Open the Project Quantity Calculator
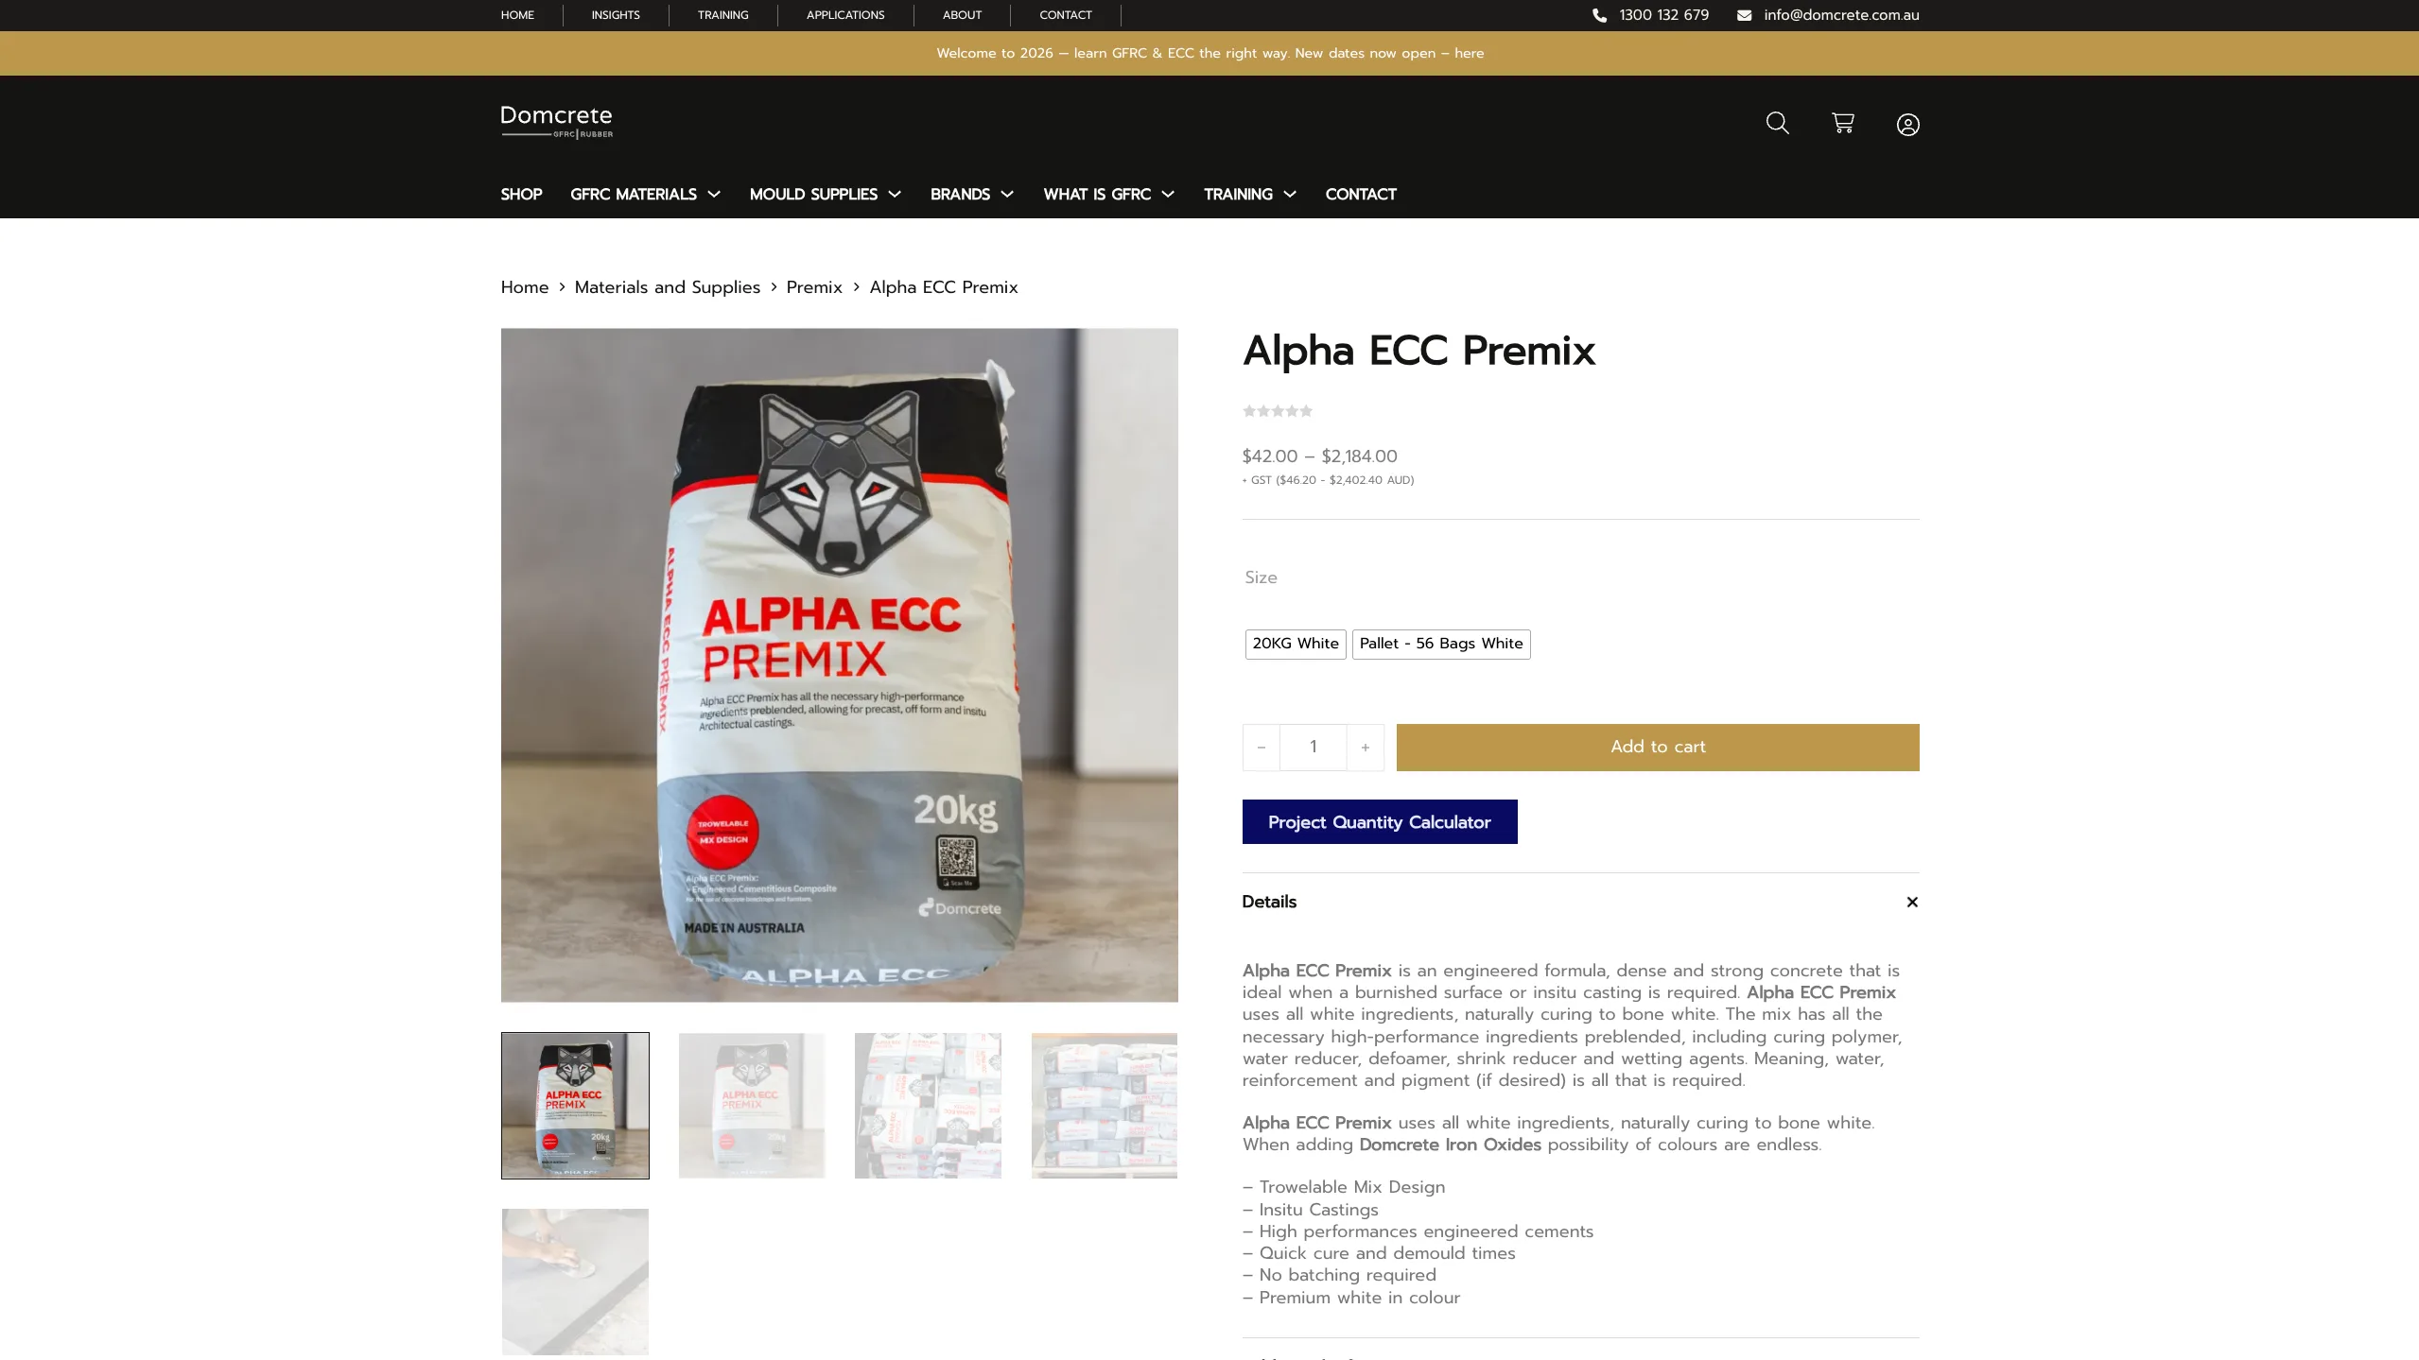Viewport: 2419px width, 1360px height. point(1379,822)
